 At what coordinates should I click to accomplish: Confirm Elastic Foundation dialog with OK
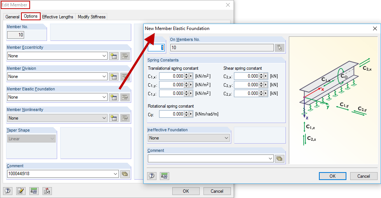pyautogui.click(x=332, y=176)
